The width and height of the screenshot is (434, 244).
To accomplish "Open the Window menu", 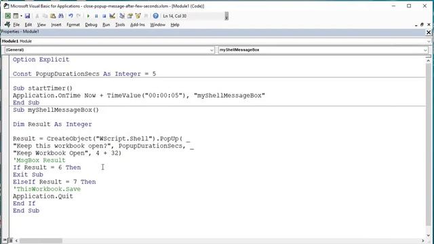I will [157, 24].
